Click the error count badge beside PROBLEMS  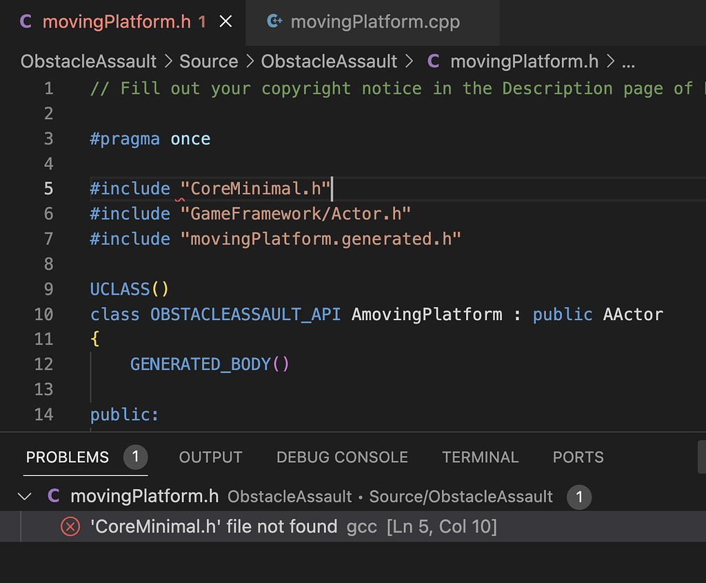tap(136, 456)
